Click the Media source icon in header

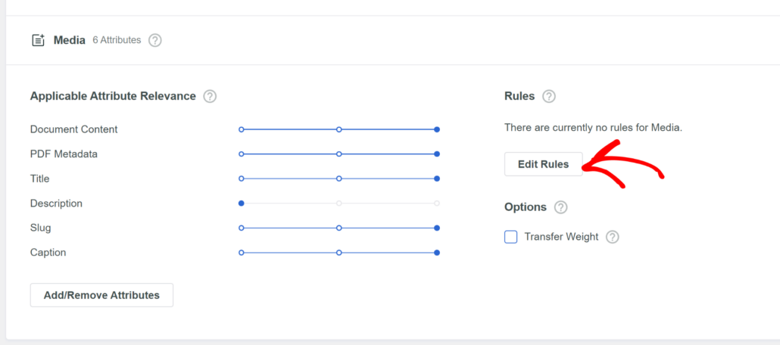pos(39,41)
